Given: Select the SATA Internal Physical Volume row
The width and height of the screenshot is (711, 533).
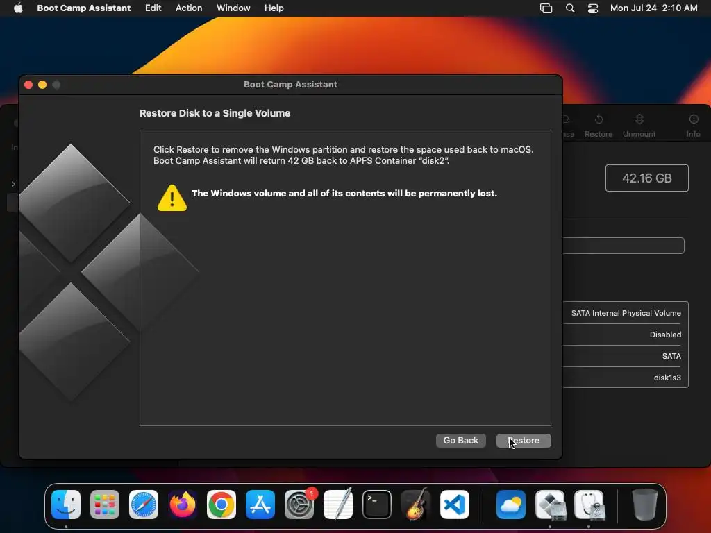Looking at the screenshot, I should pyautogui.click(x=626, y=313).
